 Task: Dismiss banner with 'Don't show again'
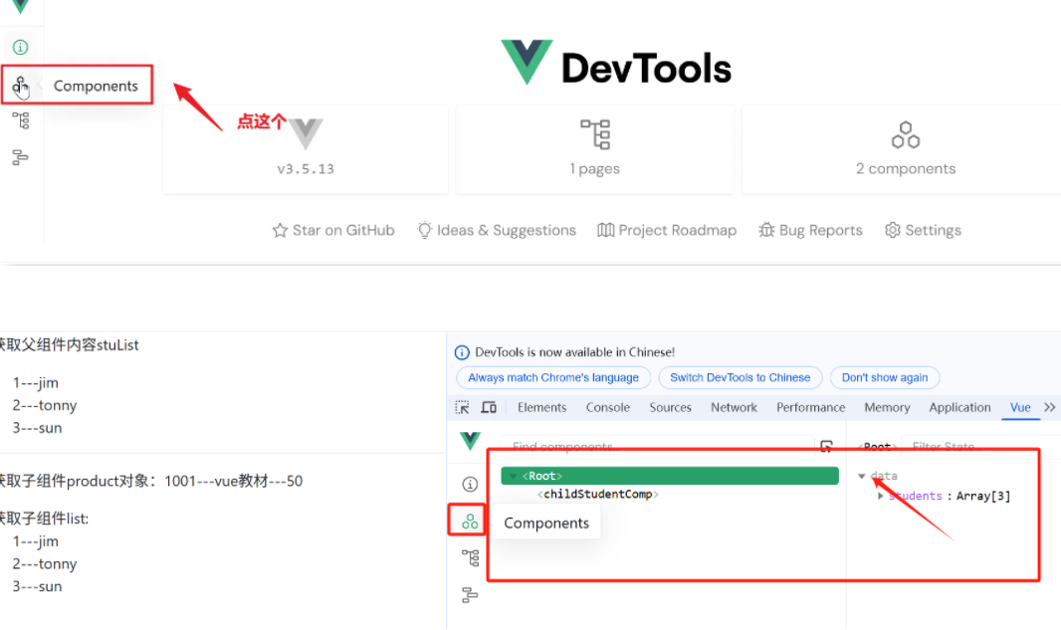click(885, 377)
